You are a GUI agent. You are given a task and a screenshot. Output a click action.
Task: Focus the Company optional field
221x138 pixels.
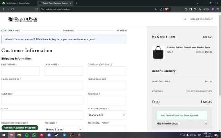click(107, 71)
